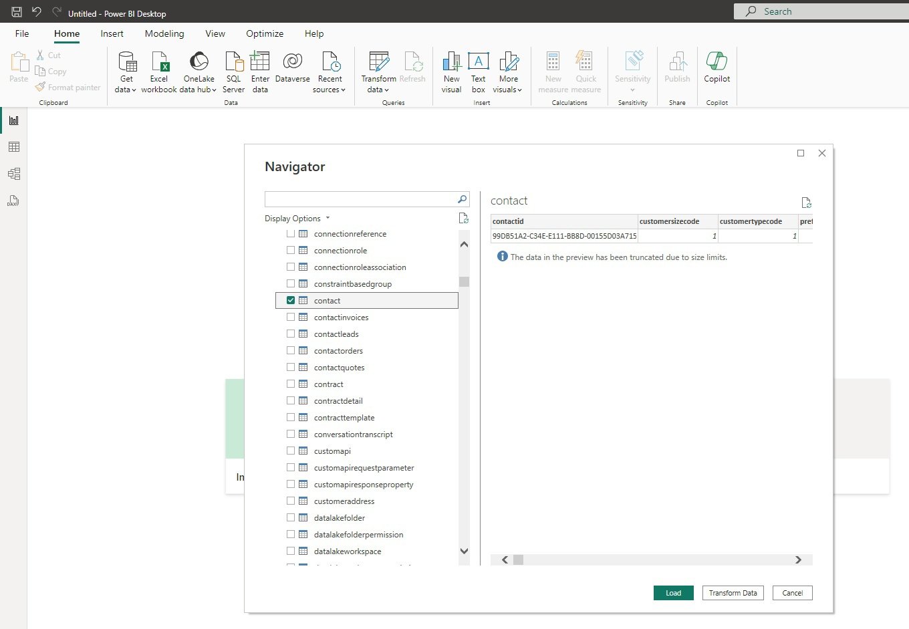Image resolution: width=909 pixels, height=629 pixels.
Task: Close the Navigator dialog
Action: point(822,153)
